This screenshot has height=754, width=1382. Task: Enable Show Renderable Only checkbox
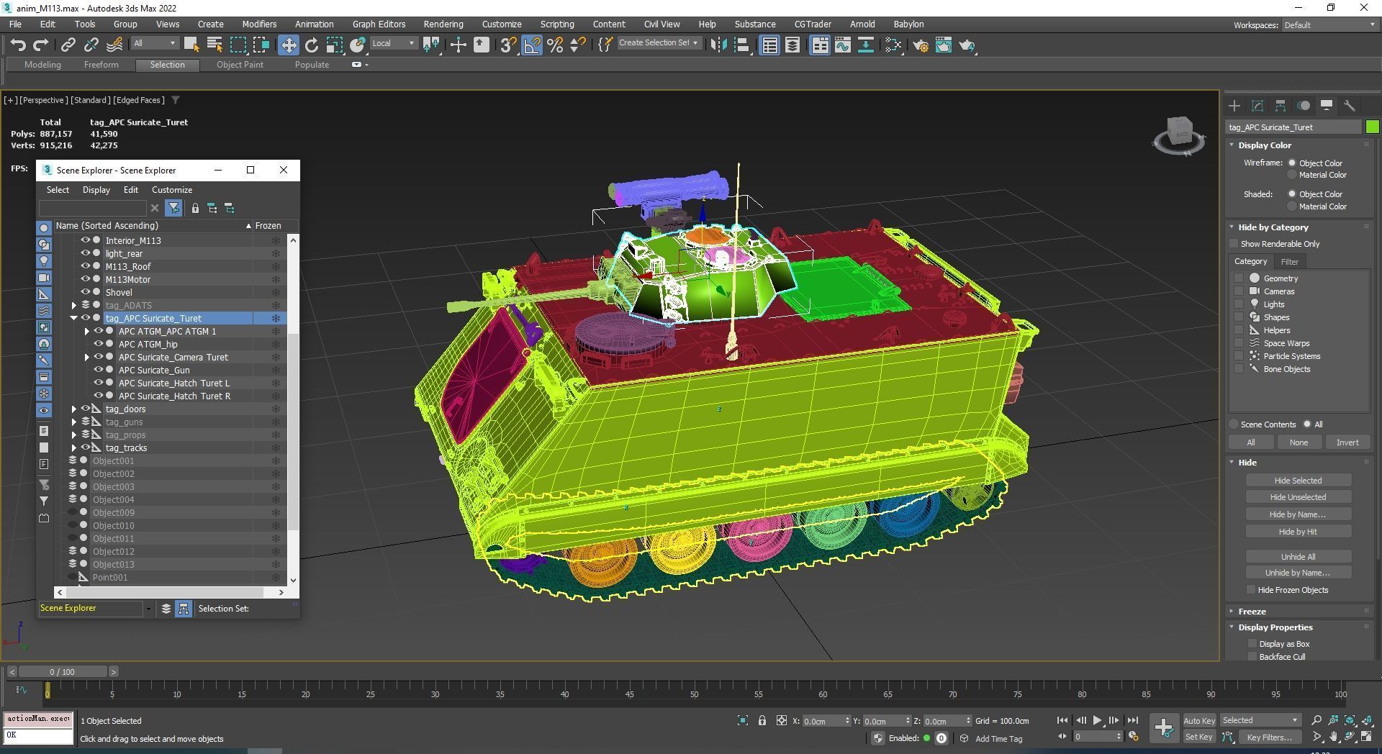click(1234, 244)
